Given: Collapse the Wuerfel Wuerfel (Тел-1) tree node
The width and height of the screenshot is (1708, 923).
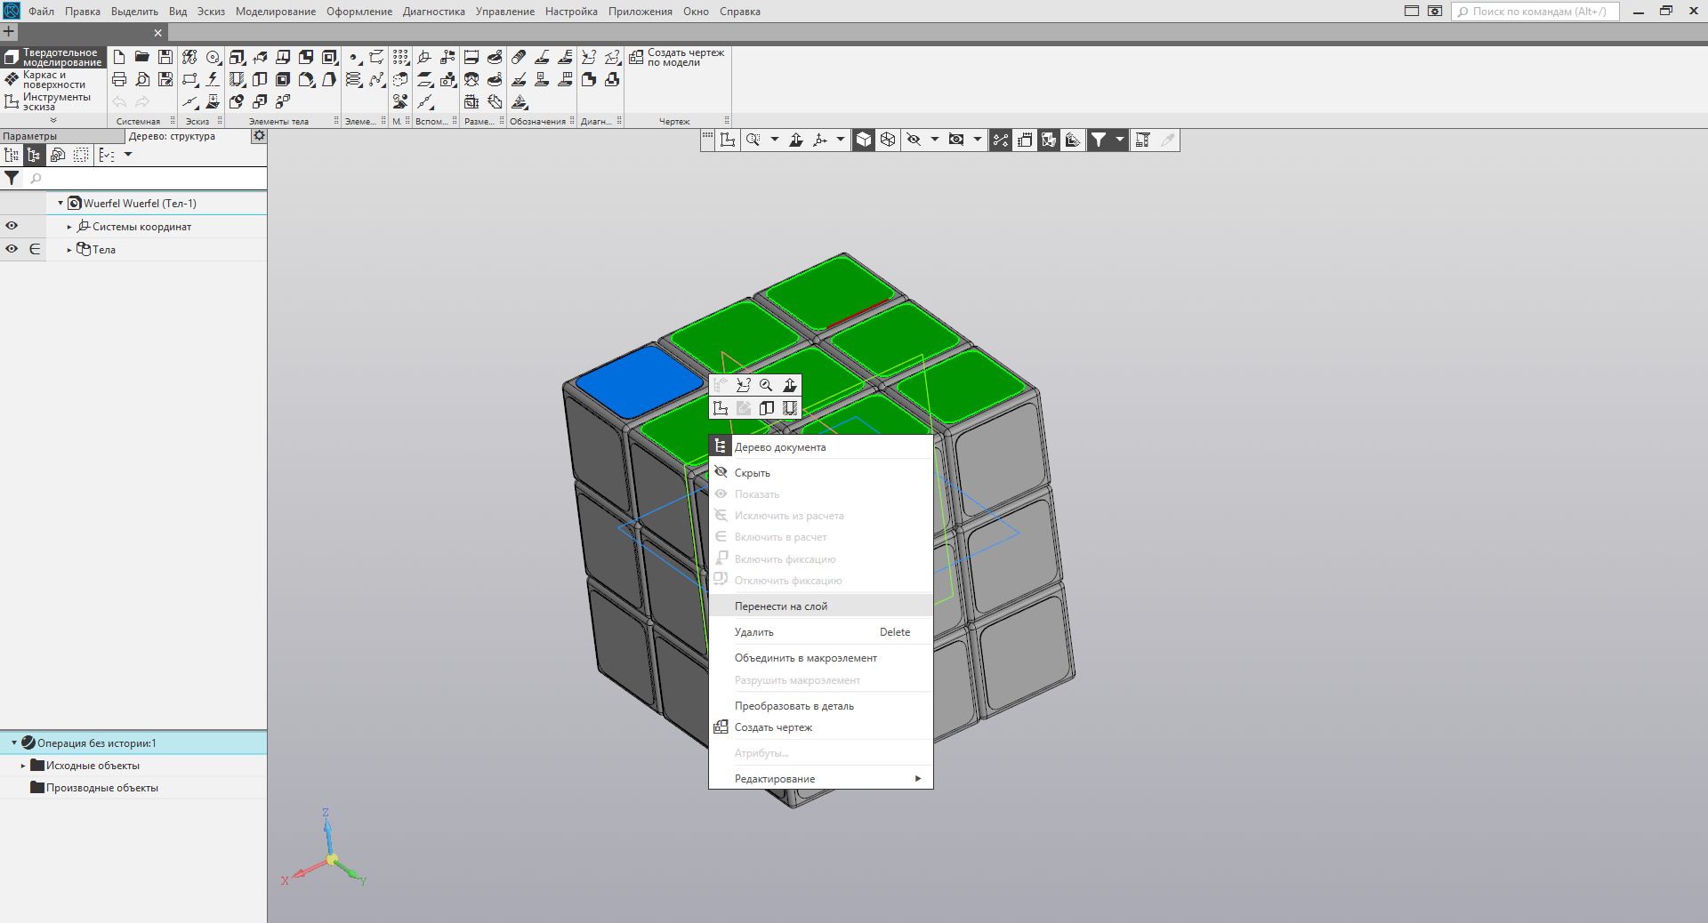Looking at the screenshot, I should (x=60, y=204).
